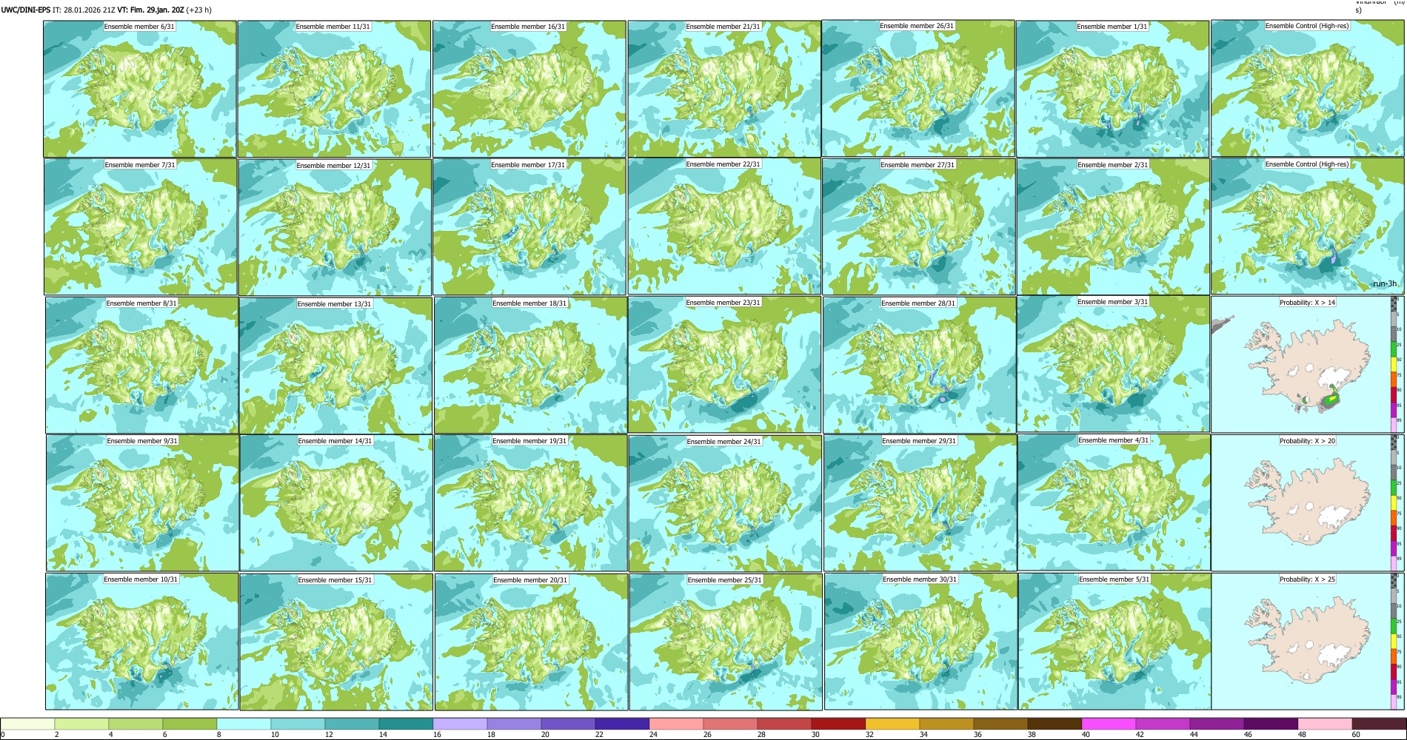Click the valid time 'Fim. 29.jan. 20Z' text
This screenshot has height=740, width=1407.
click(x=150, y=10)
